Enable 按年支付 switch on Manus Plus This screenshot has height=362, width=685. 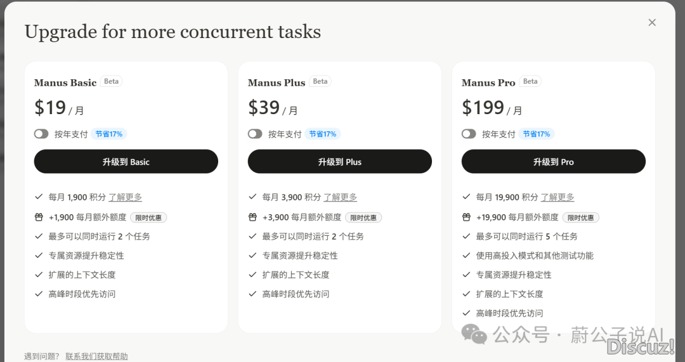pos(255,134)
